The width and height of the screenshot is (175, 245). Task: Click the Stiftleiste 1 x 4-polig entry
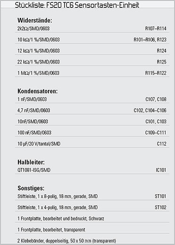coord(57,207)
